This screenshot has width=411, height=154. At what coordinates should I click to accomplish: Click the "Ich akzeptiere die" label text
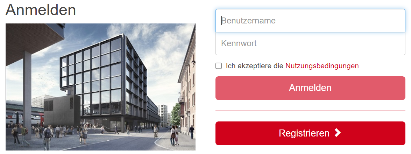[254, 66]
